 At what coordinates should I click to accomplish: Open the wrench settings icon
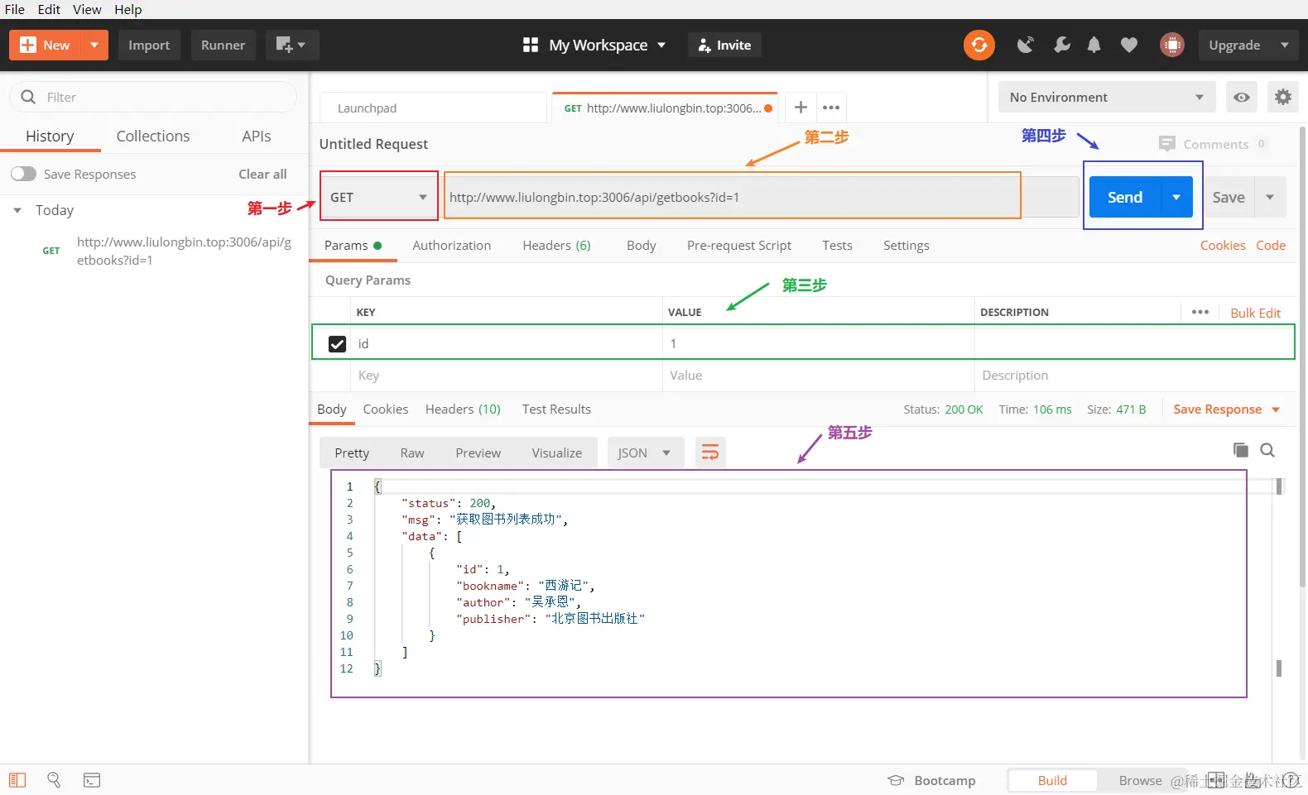point(1061,45)
